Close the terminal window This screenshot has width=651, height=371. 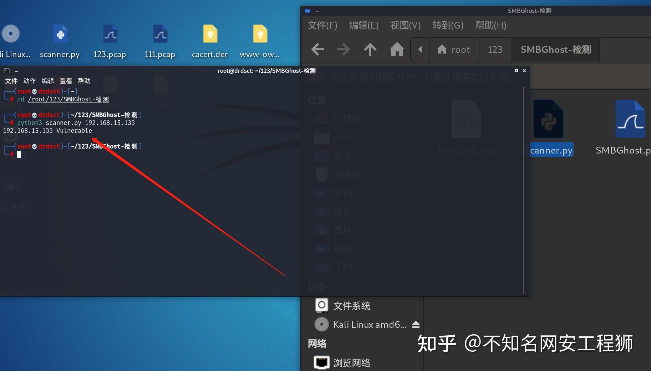point(524,71)
